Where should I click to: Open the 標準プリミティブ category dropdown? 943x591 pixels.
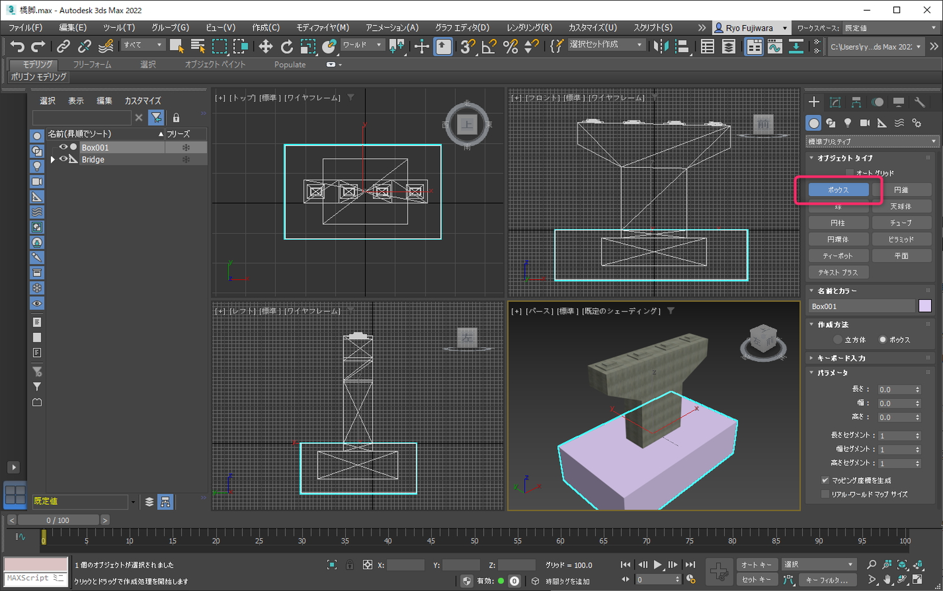871,141
